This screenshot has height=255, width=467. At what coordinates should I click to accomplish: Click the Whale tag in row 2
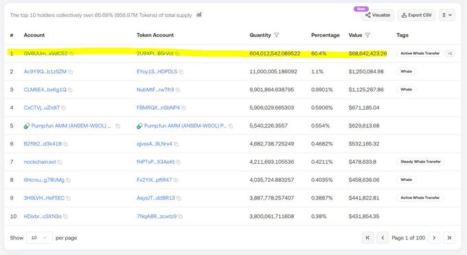tap(407, 71)
